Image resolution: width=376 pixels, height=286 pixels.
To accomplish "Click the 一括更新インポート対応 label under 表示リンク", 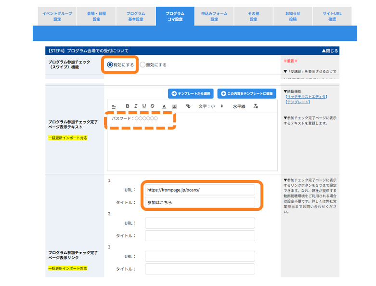I will pos(67,268).
